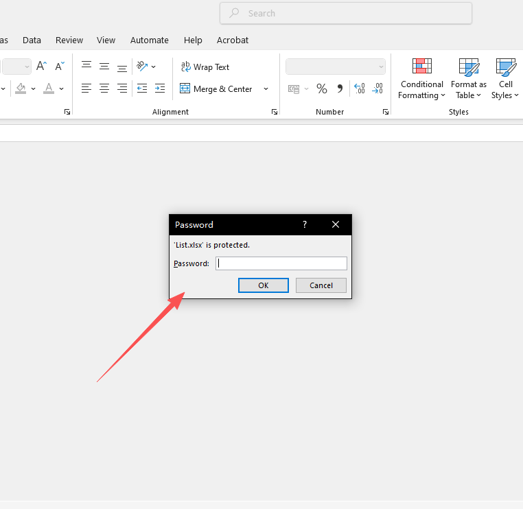Open the Alignment settings dialog launcher
Viewport: 523px width, 509px height.
coord(275,112)
